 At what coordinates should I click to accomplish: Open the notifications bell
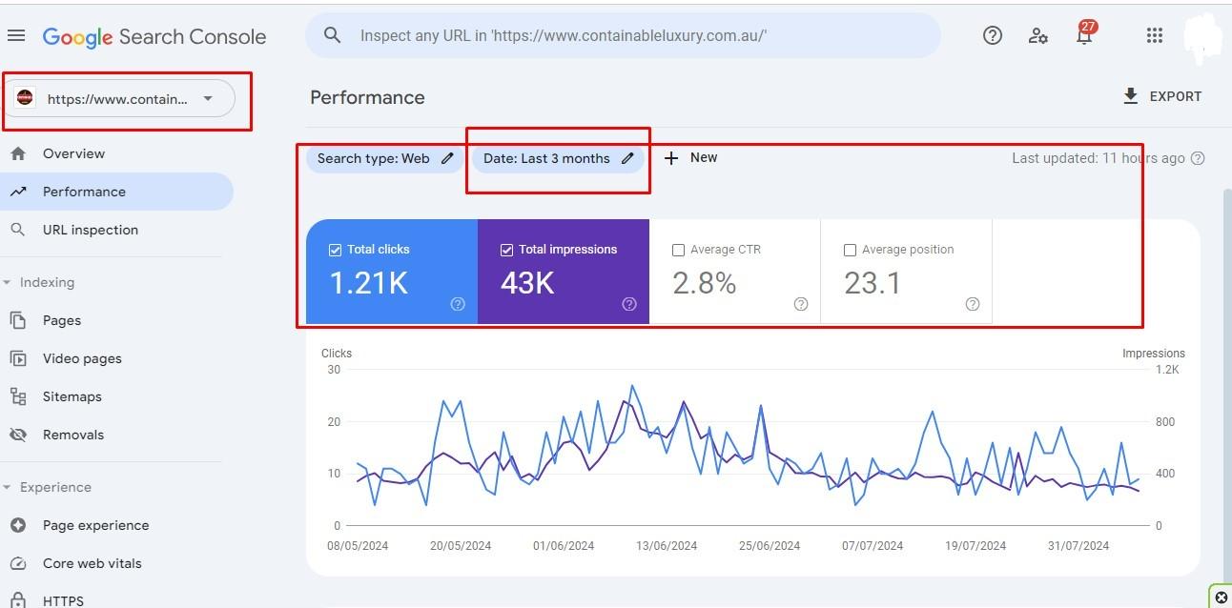1083,36
